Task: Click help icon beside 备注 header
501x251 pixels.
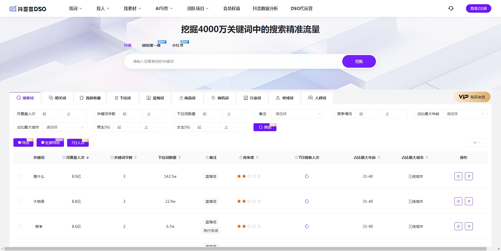Action: click(x=207, y=158)
